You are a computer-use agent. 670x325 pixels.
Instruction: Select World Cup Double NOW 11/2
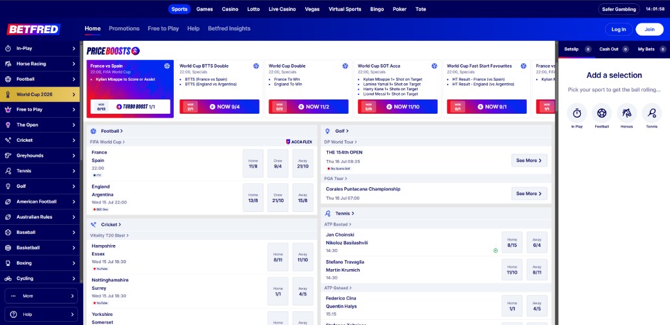click(x=308, y=107)
